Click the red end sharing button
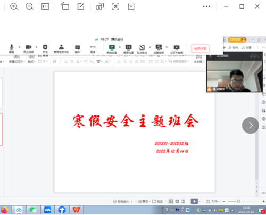Screen dimensions: 266x215 [200, 48]
